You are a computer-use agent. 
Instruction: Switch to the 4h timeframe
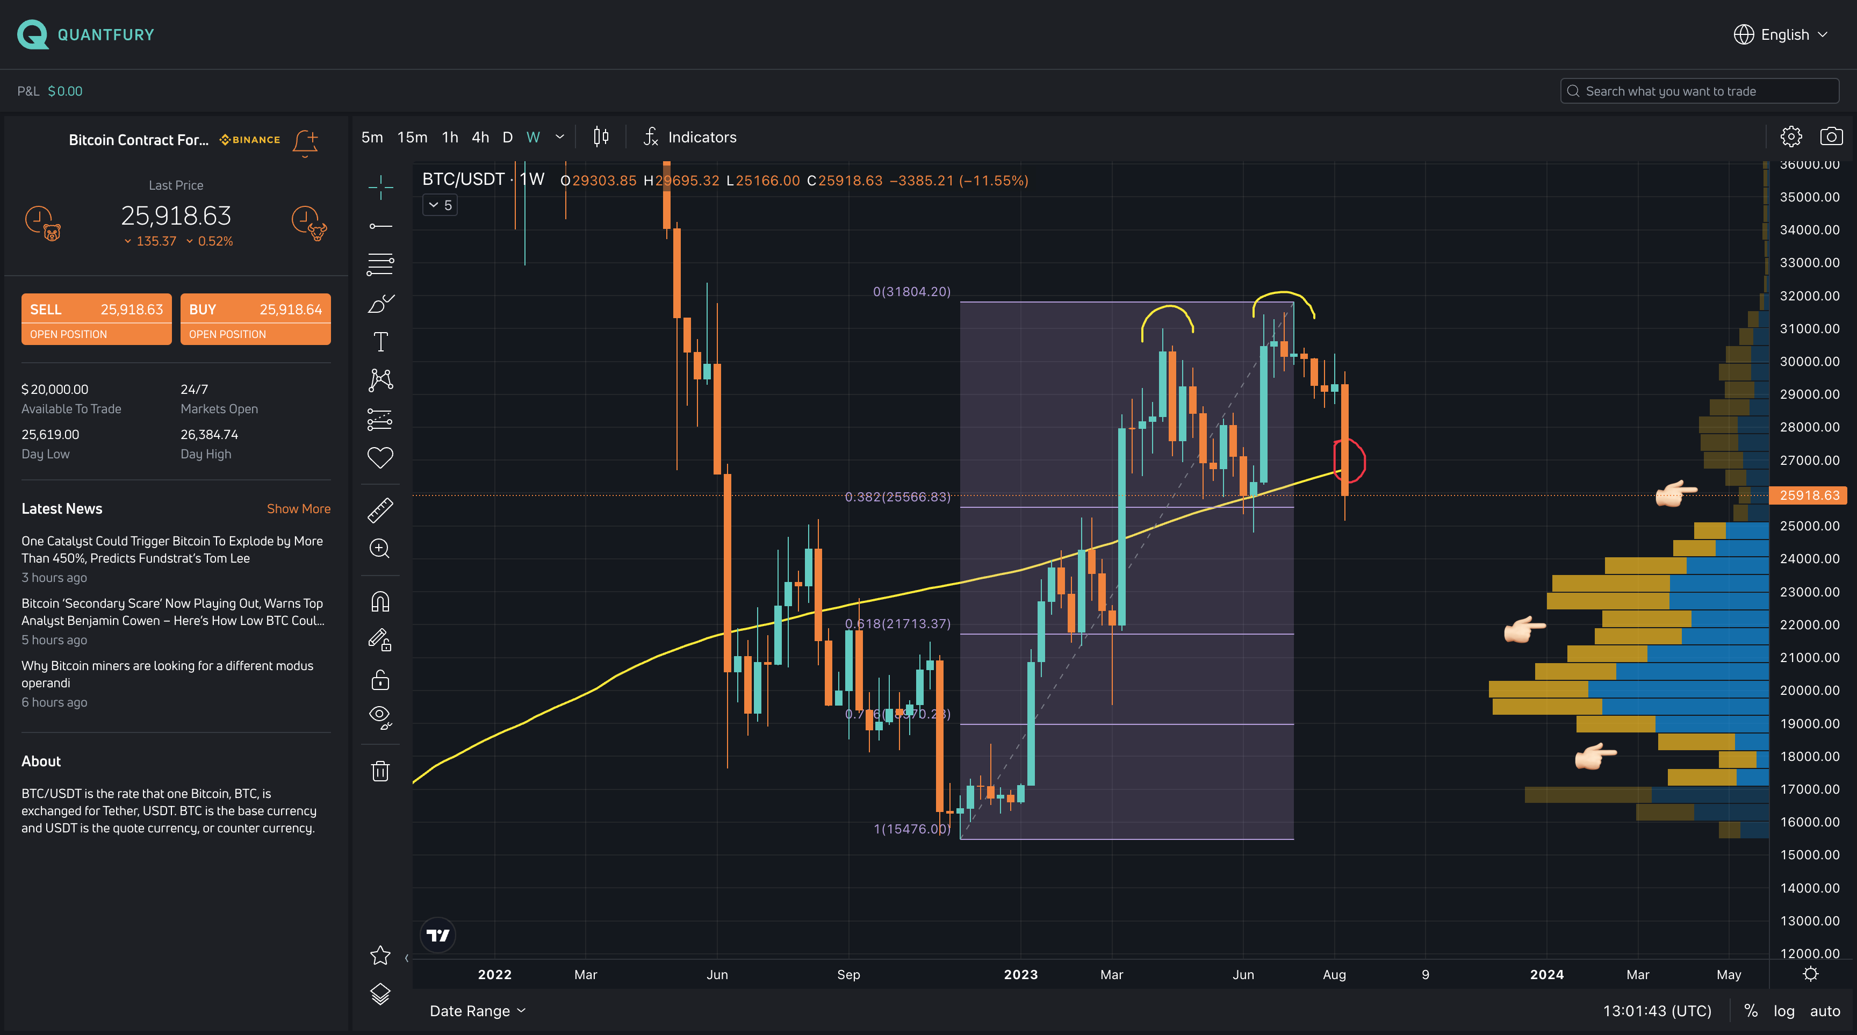tap(480, 137)
